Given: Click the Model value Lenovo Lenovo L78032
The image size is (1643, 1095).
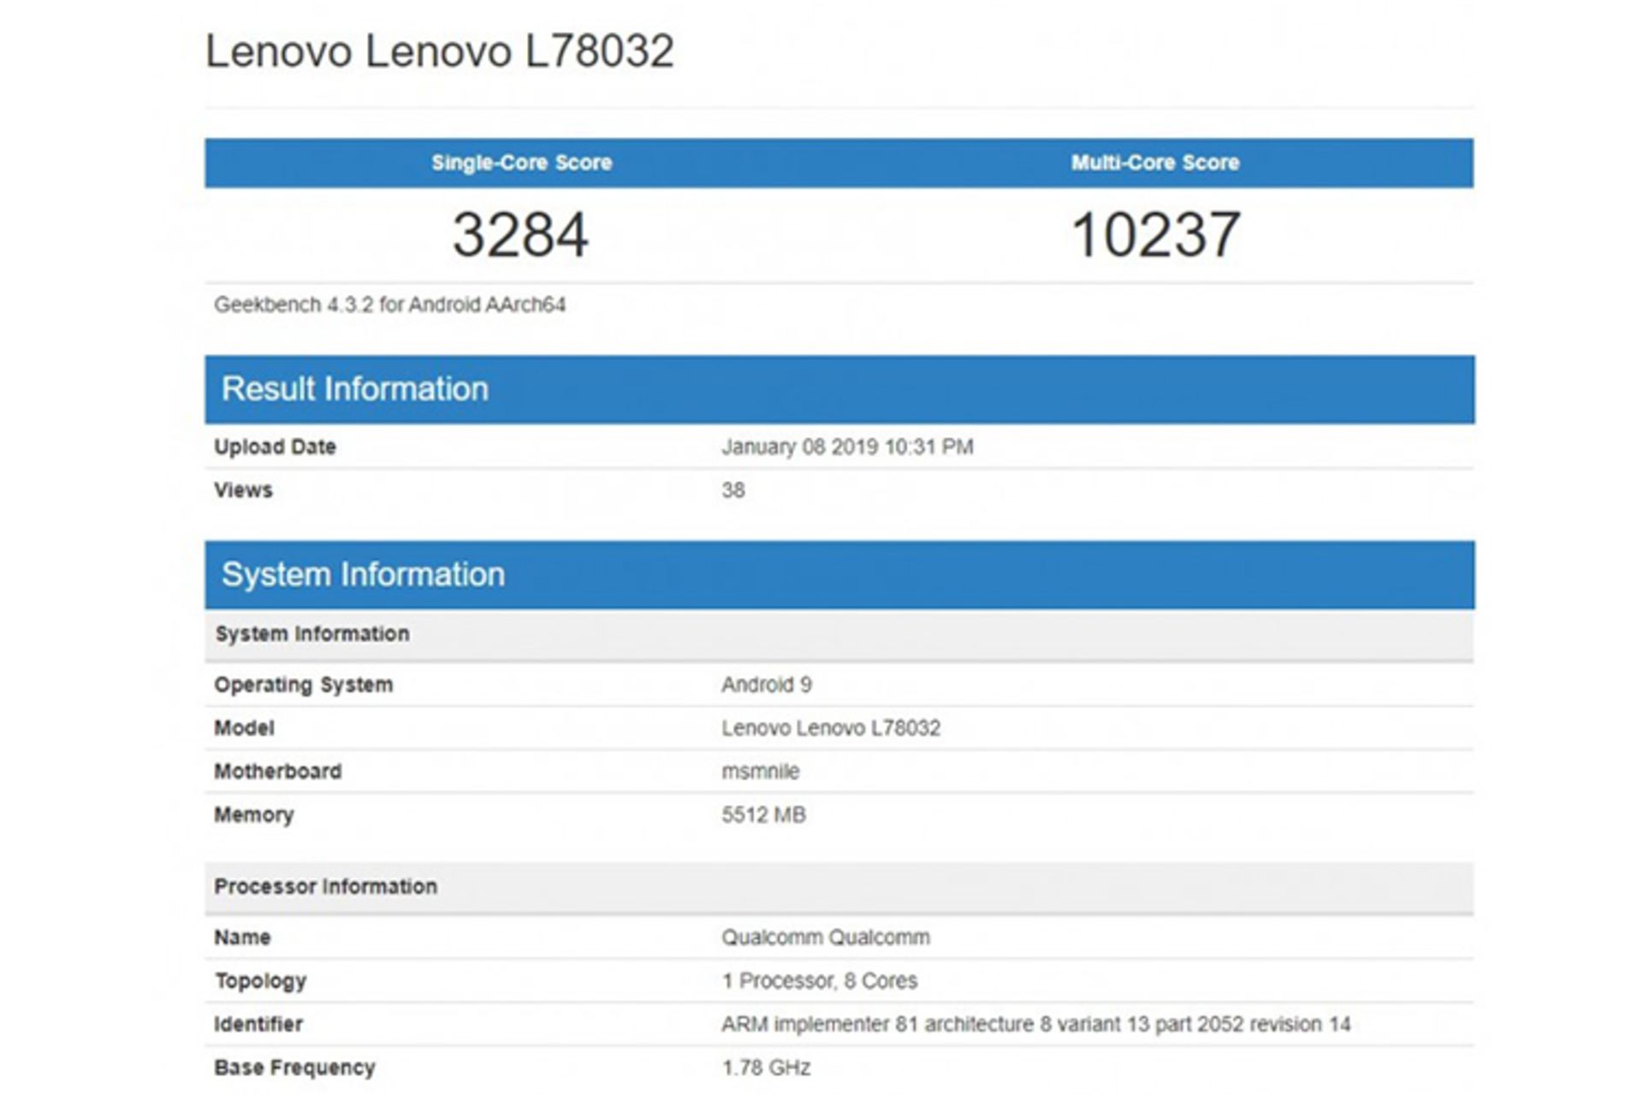Looking at the screenshot, I should 830,729.
